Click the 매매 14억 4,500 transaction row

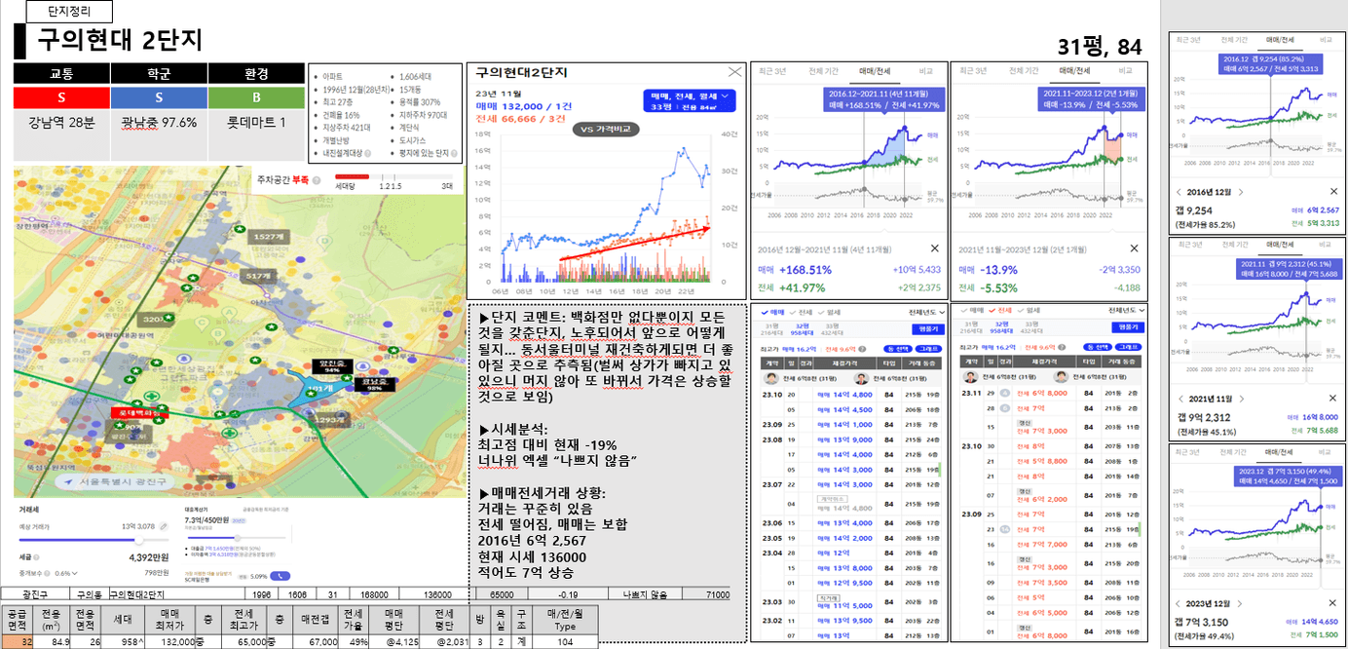click(851, 409)
